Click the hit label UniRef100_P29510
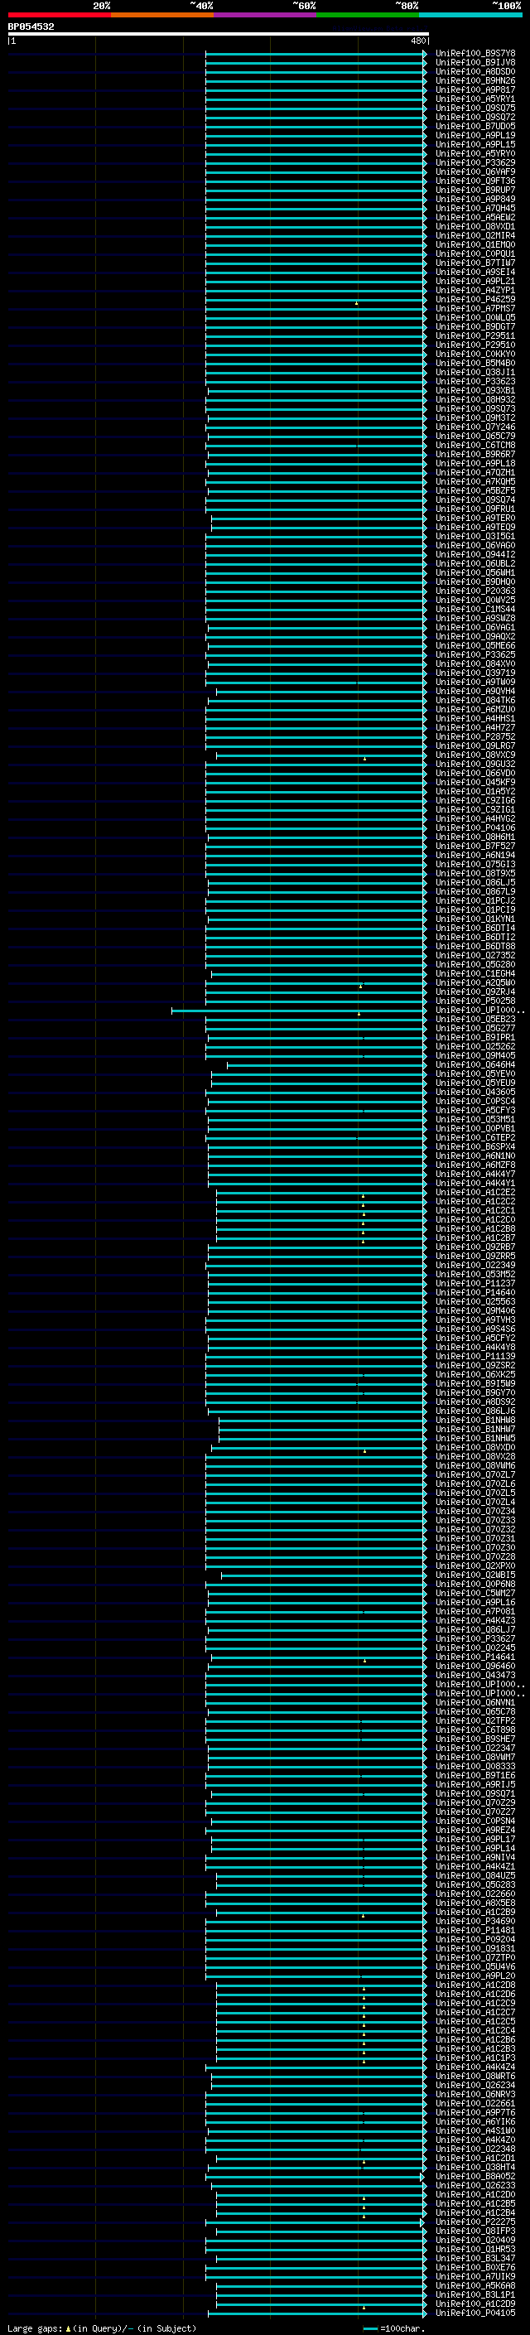 point(475,345)
